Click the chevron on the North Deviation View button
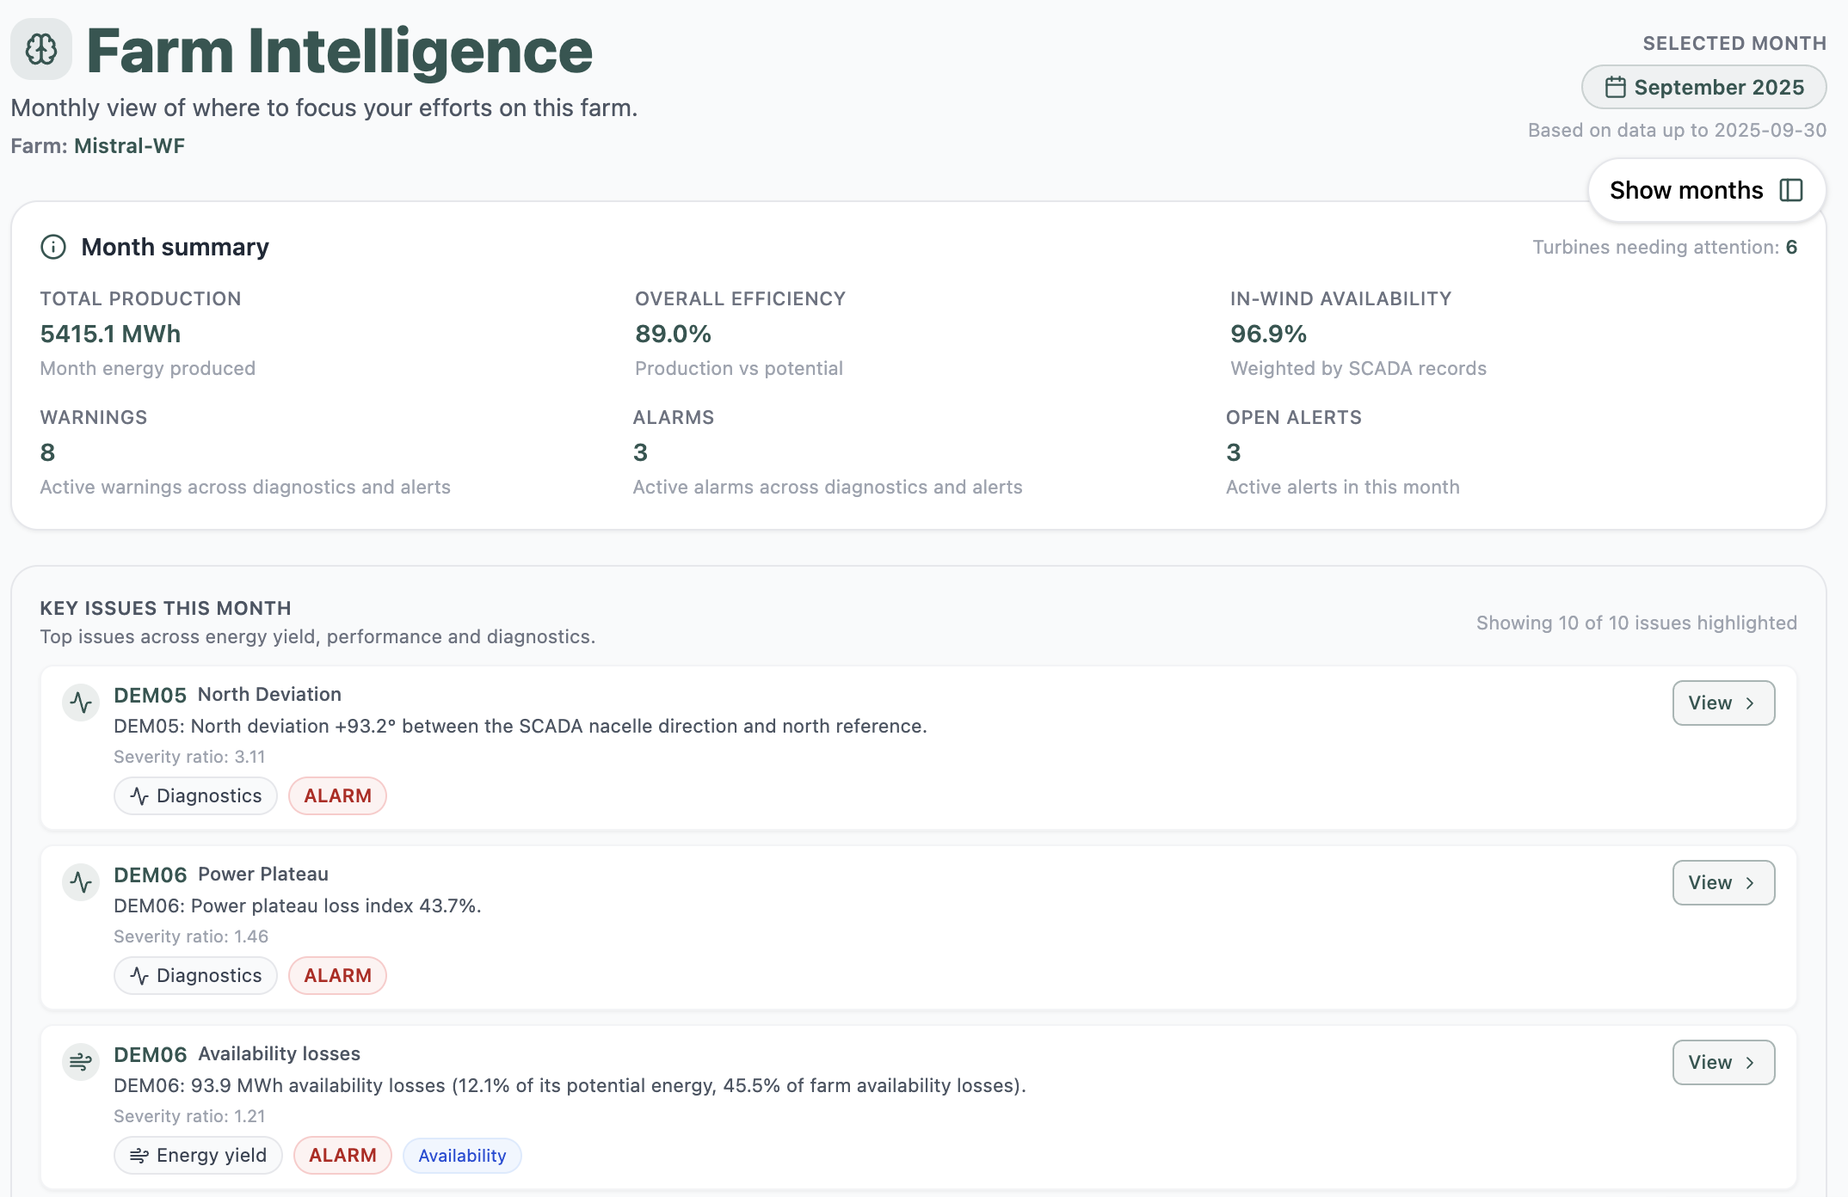Screen dimensions: 1848x1197 (x=1750, y=703)
